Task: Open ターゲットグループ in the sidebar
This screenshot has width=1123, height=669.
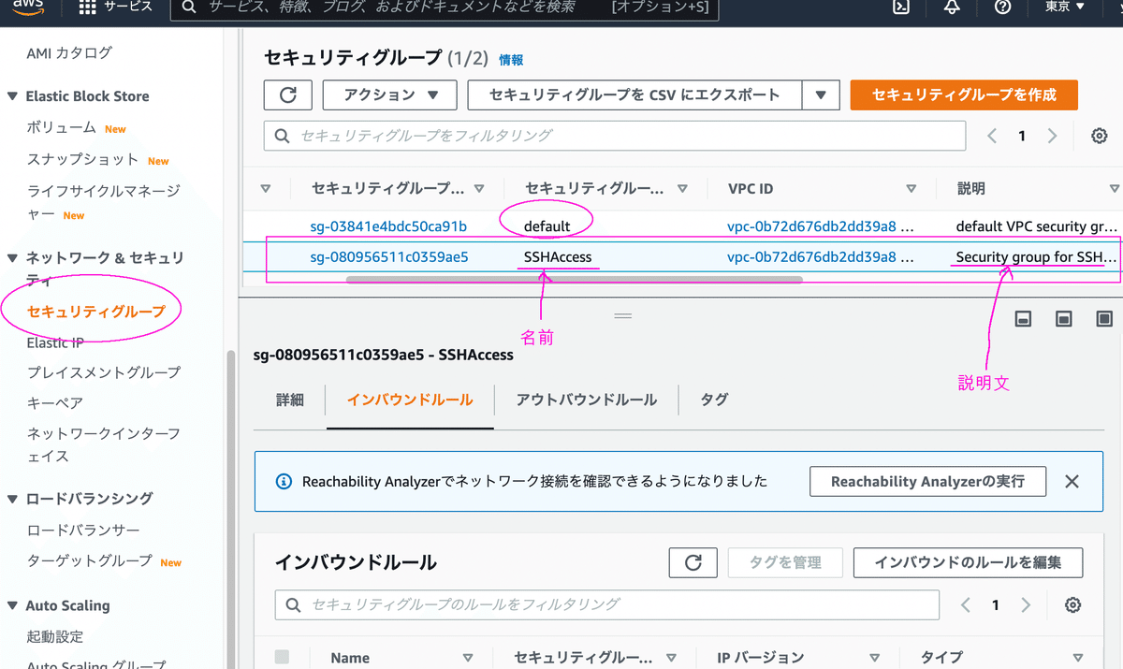Action: point(89,560)
